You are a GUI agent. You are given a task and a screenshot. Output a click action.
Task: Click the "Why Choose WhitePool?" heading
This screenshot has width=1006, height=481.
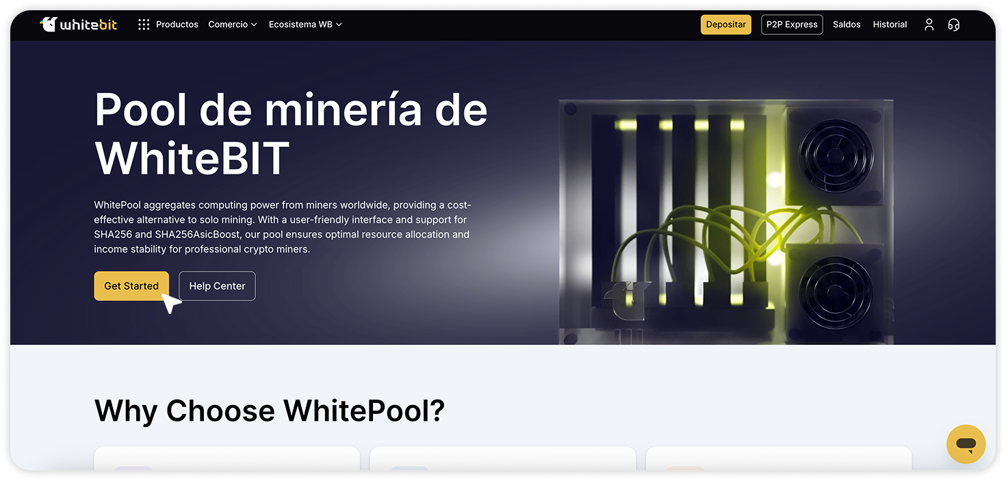[270, 411]
